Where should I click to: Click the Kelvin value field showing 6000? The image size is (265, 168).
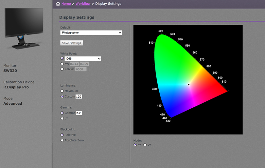80,69
